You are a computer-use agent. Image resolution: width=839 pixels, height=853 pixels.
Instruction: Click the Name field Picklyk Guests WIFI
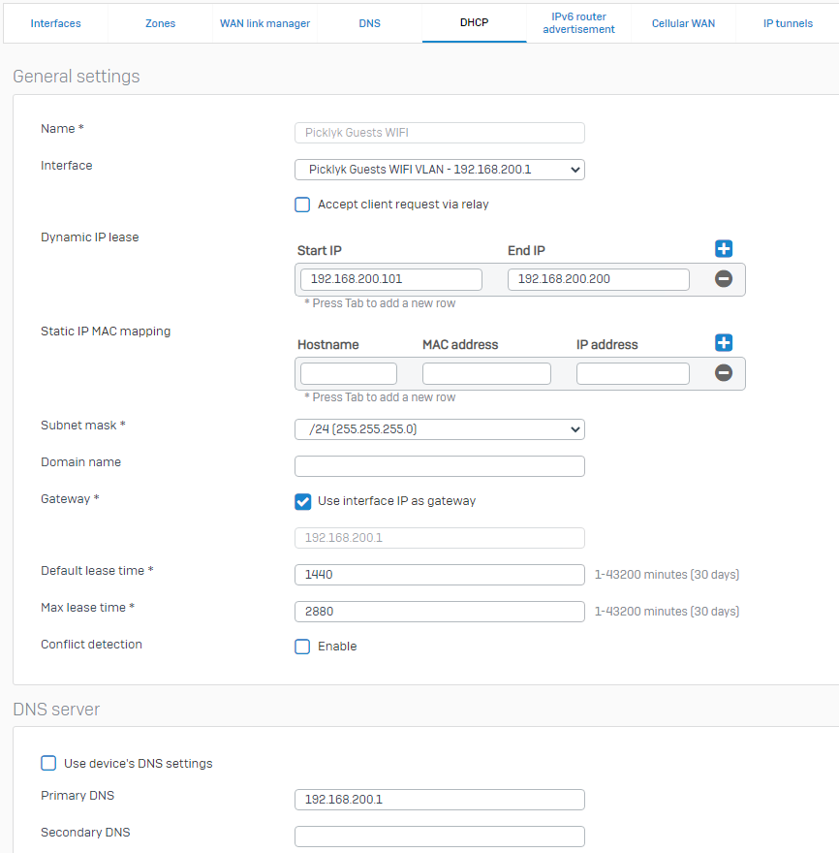439,133
